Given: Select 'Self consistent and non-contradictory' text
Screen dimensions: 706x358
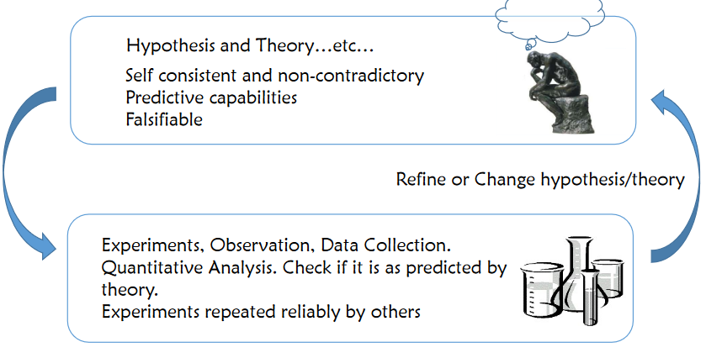Looking at the screenshot, I should 274,76.
